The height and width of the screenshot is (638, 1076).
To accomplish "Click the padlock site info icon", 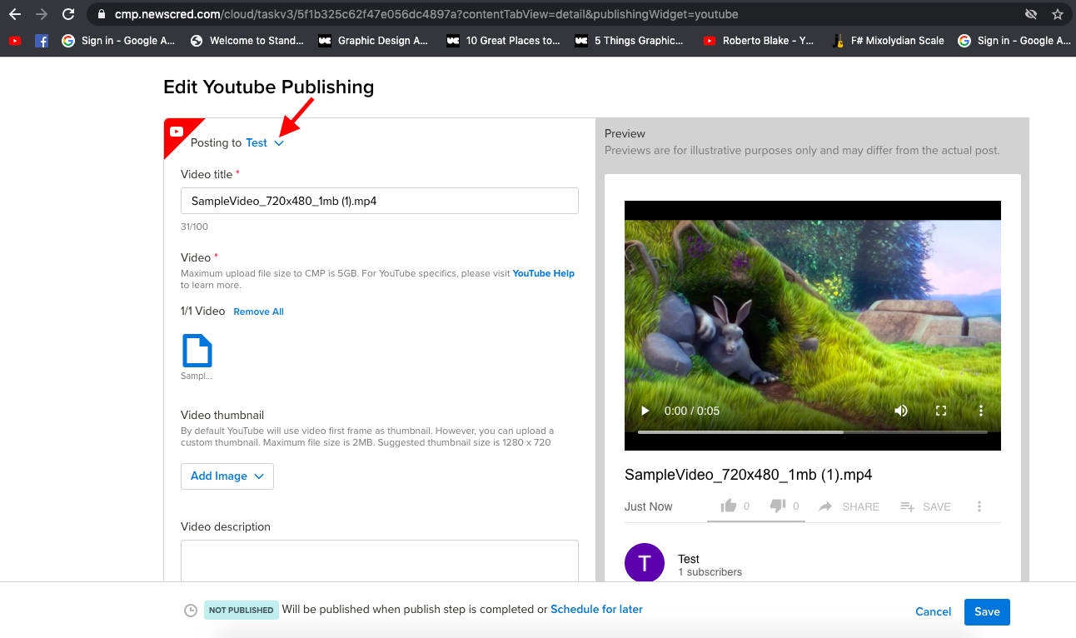I will [x=101, y=14].
